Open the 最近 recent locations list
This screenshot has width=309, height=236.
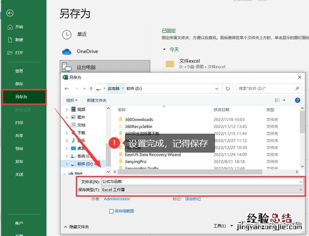tap(81, 34)
